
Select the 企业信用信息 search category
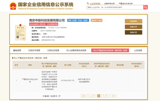[x=95, y=4]
